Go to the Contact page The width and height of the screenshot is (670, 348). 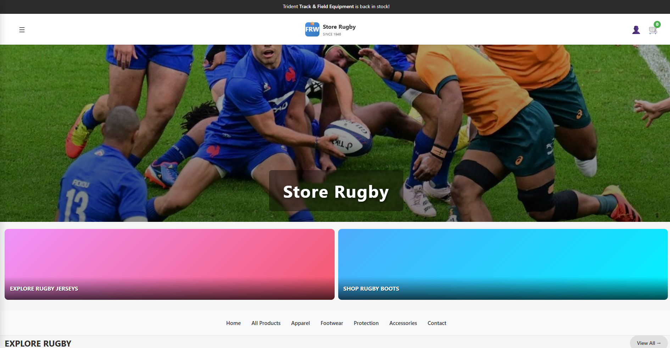(x=437, y=323)
